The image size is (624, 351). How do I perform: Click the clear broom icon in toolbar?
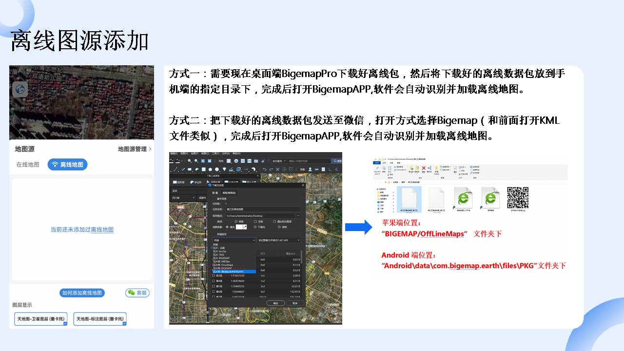coord(263,161)
